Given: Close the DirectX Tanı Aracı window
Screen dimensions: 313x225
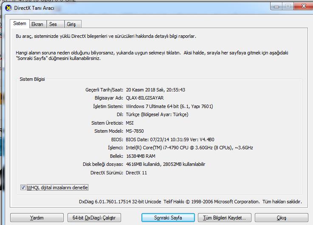Looking at the screenshot, I should [x=303, y=6].
